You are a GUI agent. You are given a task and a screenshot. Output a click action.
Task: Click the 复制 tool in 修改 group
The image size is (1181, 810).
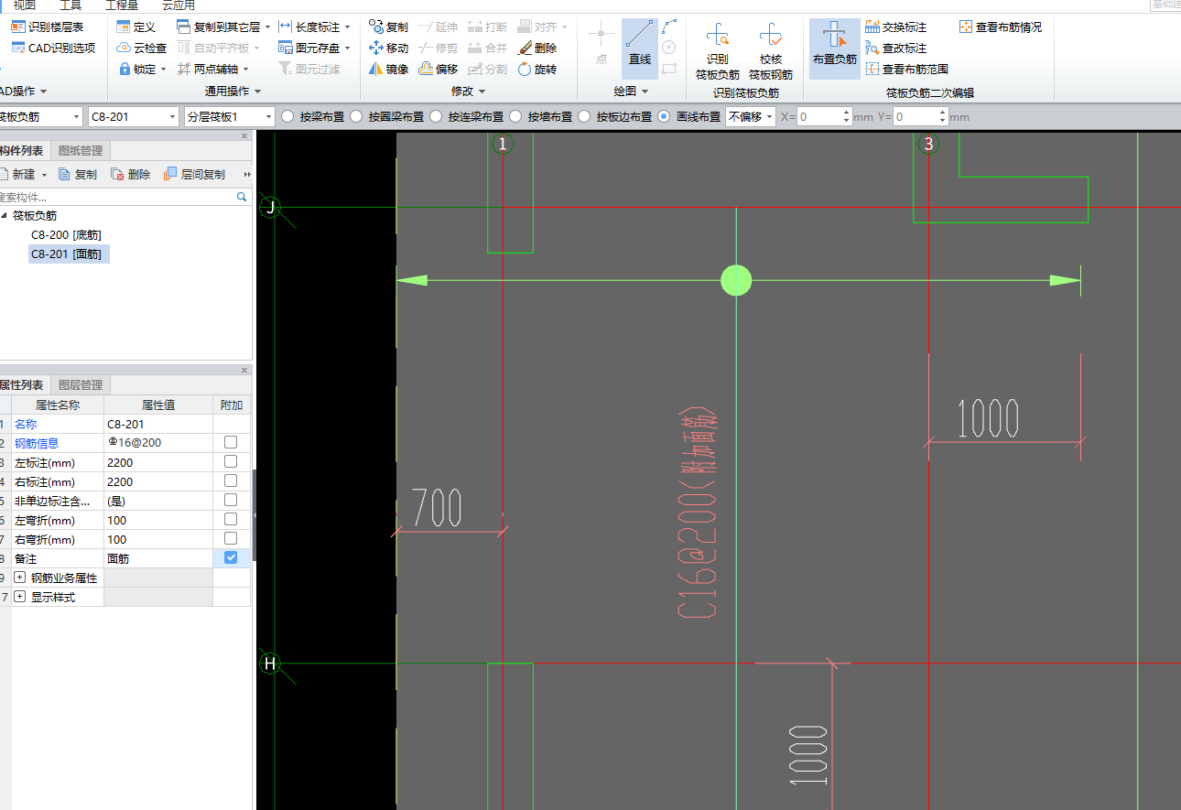tap(389, 27)
